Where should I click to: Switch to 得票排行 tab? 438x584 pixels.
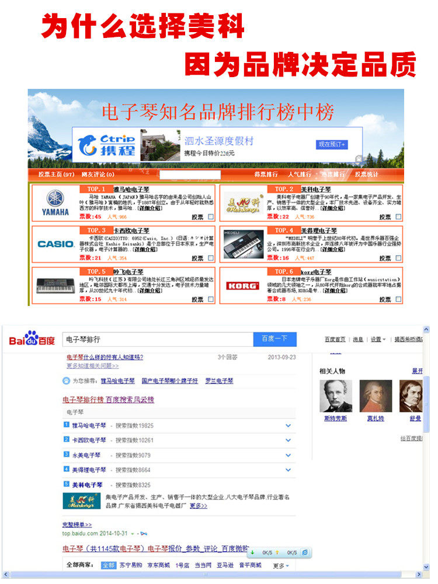tap(266, 174)
